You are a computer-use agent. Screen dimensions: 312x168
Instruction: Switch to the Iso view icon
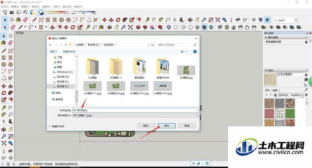pos(220,27)
